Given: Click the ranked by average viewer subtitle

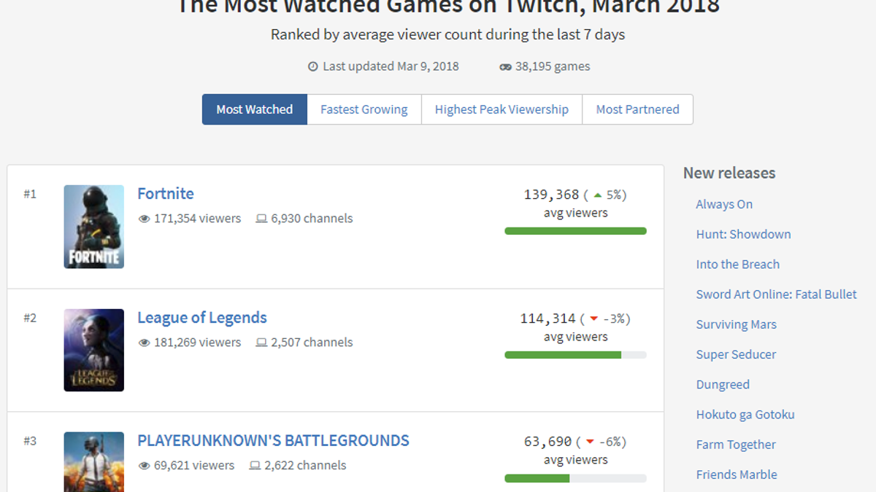Looking at the screenshot, I should pyautogui.click(x=447, y=34).
